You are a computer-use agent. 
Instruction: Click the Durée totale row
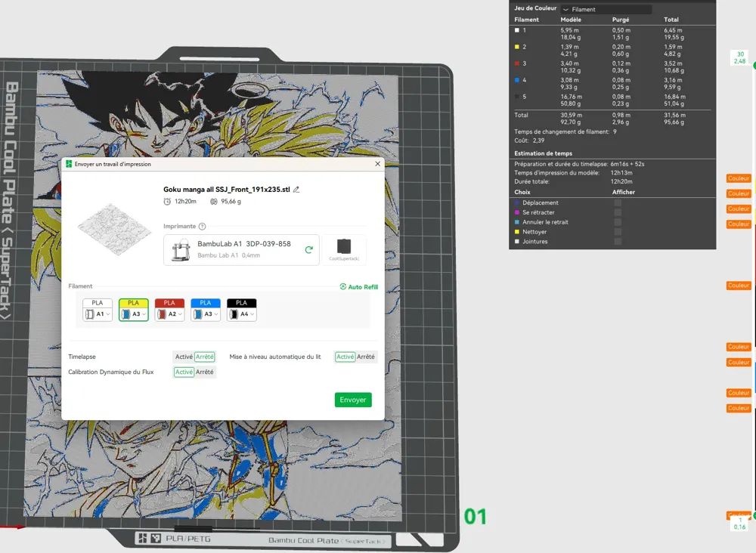coord(574,181)
